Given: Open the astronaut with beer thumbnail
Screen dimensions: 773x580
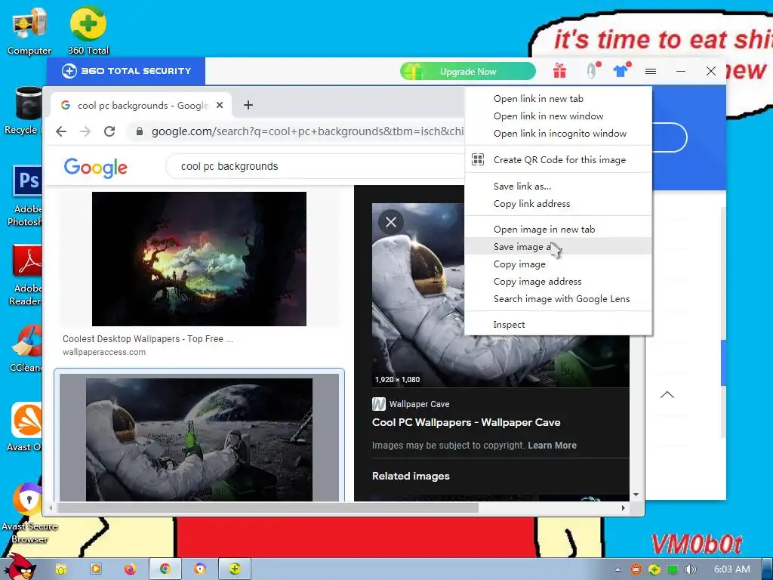Looking at the screenshot, I should point(199,440).
